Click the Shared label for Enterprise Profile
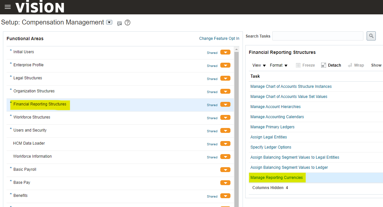This screenshot has height=207, width=383. tap(212, 66)
